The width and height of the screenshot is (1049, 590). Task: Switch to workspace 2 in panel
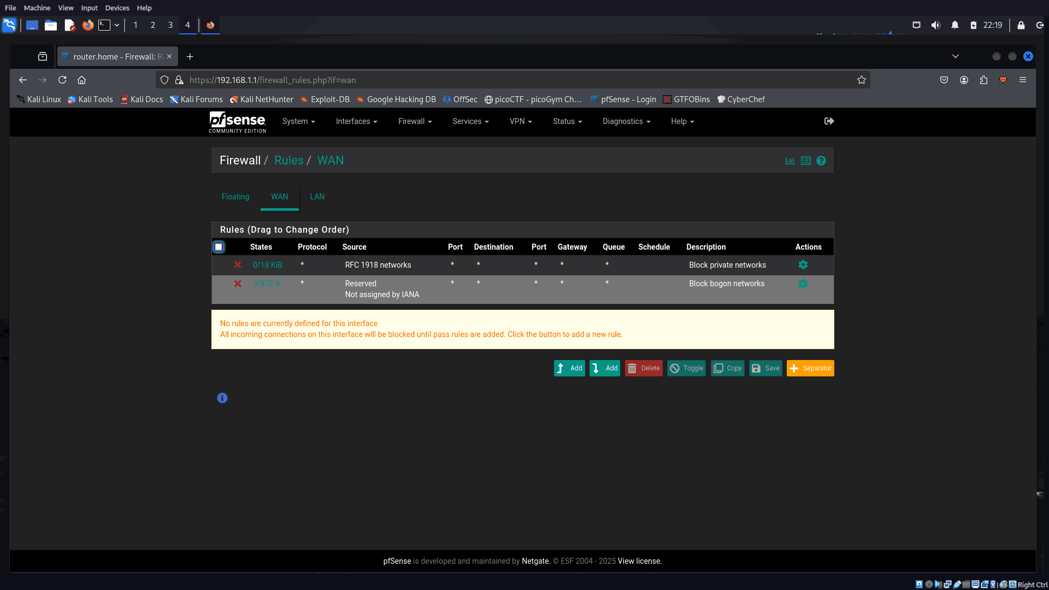click(x=153, y=25)
